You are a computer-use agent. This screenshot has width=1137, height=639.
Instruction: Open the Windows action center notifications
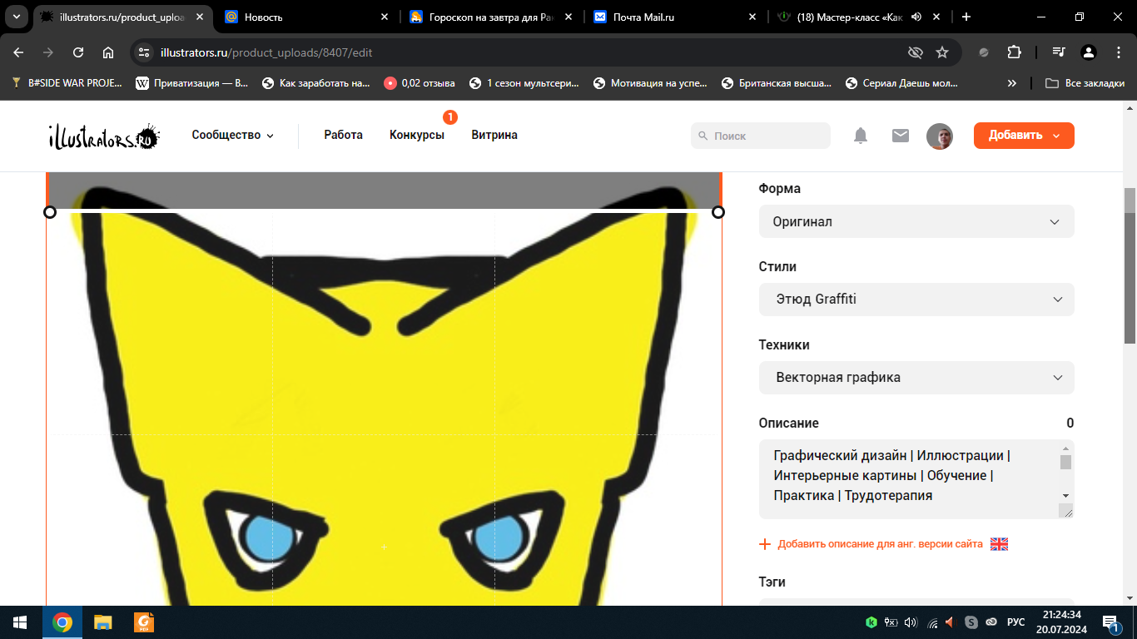point(1111,622)
